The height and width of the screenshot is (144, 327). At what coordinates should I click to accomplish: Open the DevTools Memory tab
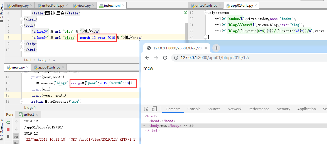(283, 109)
